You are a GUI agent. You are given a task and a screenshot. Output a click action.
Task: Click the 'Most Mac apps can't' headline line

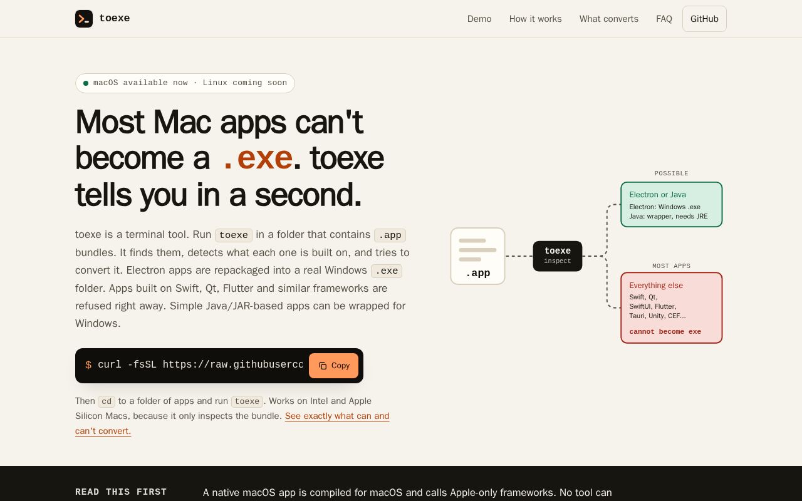pyautogui.click(x=219, y=121)
